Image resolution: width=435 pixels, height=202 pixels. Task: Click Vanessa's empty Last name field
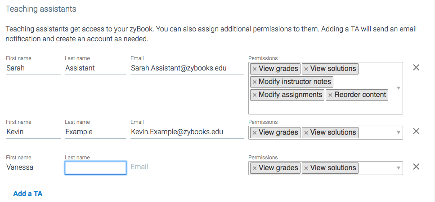95,167
